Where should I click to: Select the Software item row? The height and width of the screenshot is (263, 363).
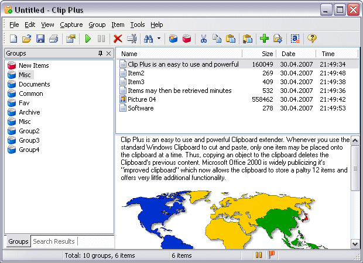click(x=238, y=108)
